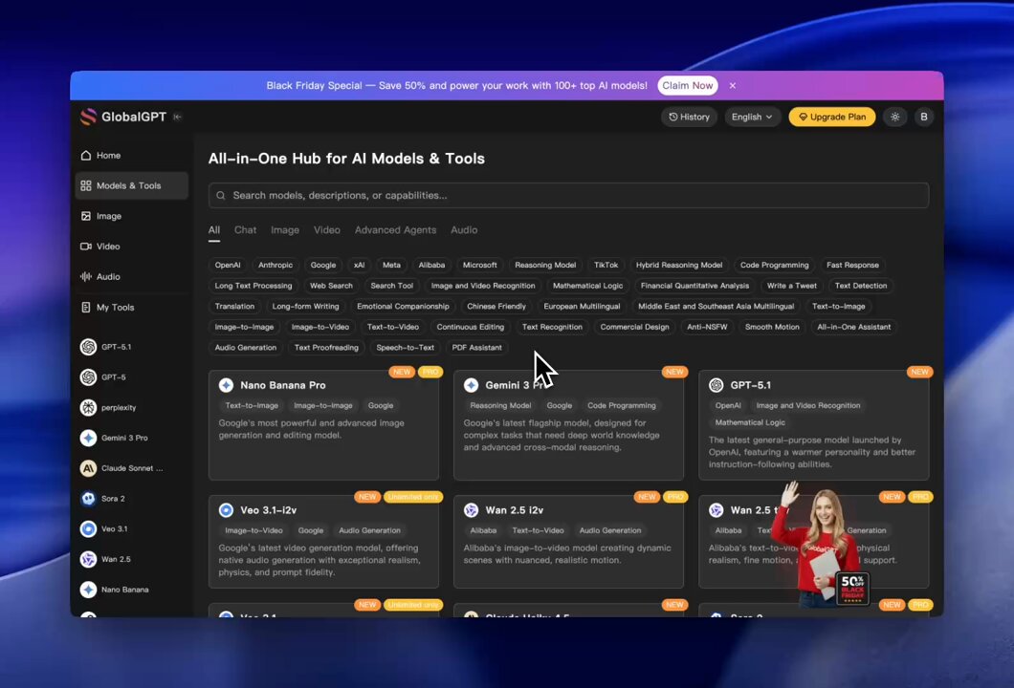Filter by All-in-One Assistant tag
The width and height of the screenshot is (1014, 688).
pos(853,327)
